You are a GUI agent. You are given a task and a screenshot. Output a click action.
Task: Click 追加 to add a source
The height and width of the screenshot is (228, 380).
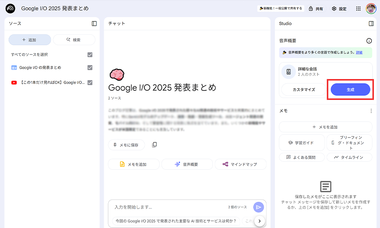pyautogui.click(x=30, y=40)
